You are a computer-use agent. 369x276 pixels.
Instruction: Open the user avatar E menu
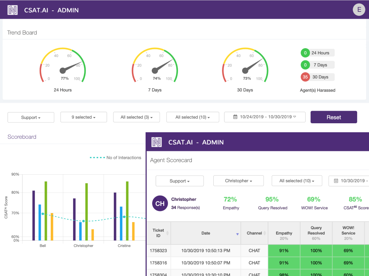click(359, 10)
